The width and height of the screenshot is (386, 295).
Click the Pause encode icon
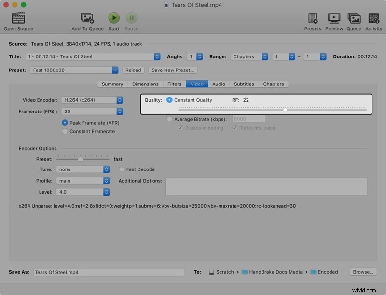[x=131, y=17]
